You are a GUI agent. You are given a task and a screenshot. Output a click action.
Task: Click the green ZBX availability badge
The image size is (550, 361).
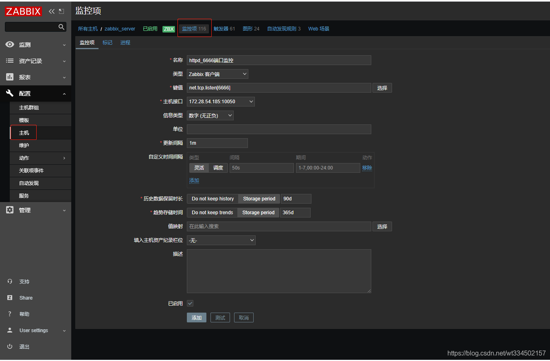coord(169,29)
